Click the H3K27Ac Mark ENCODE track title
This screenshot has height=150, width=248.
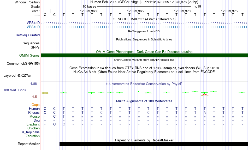tap(144, 72)
